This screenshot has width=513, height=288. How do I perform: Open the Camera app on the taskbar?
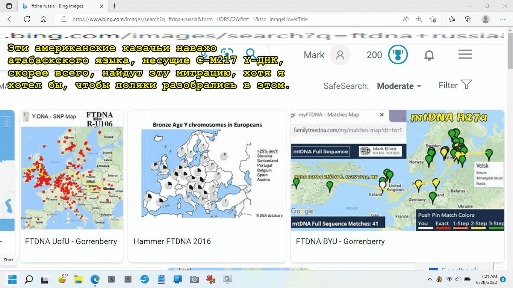point(194,279)
